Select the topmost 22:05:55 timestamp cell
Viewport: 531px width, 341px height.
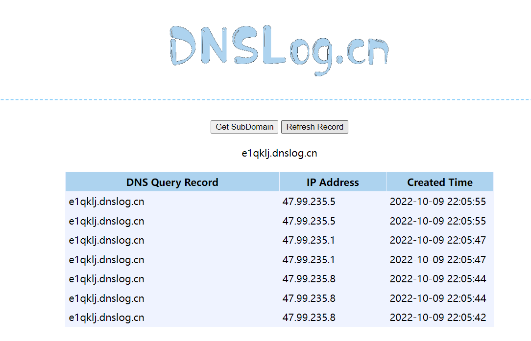(438, 202)
